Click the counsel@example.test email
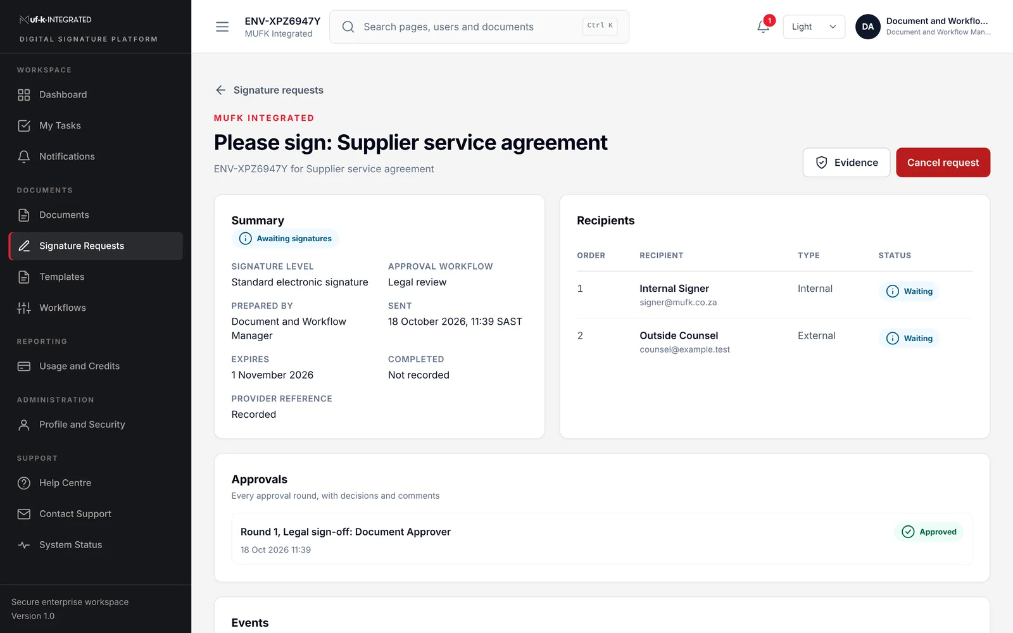The width and height of the screenshot is (1013, 633). coord(684,350)
